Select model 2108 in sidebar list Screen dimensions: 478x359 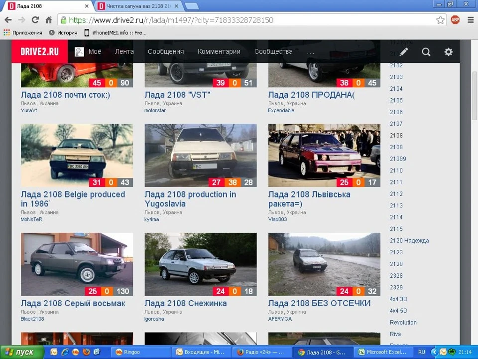[x=396, y=136]
